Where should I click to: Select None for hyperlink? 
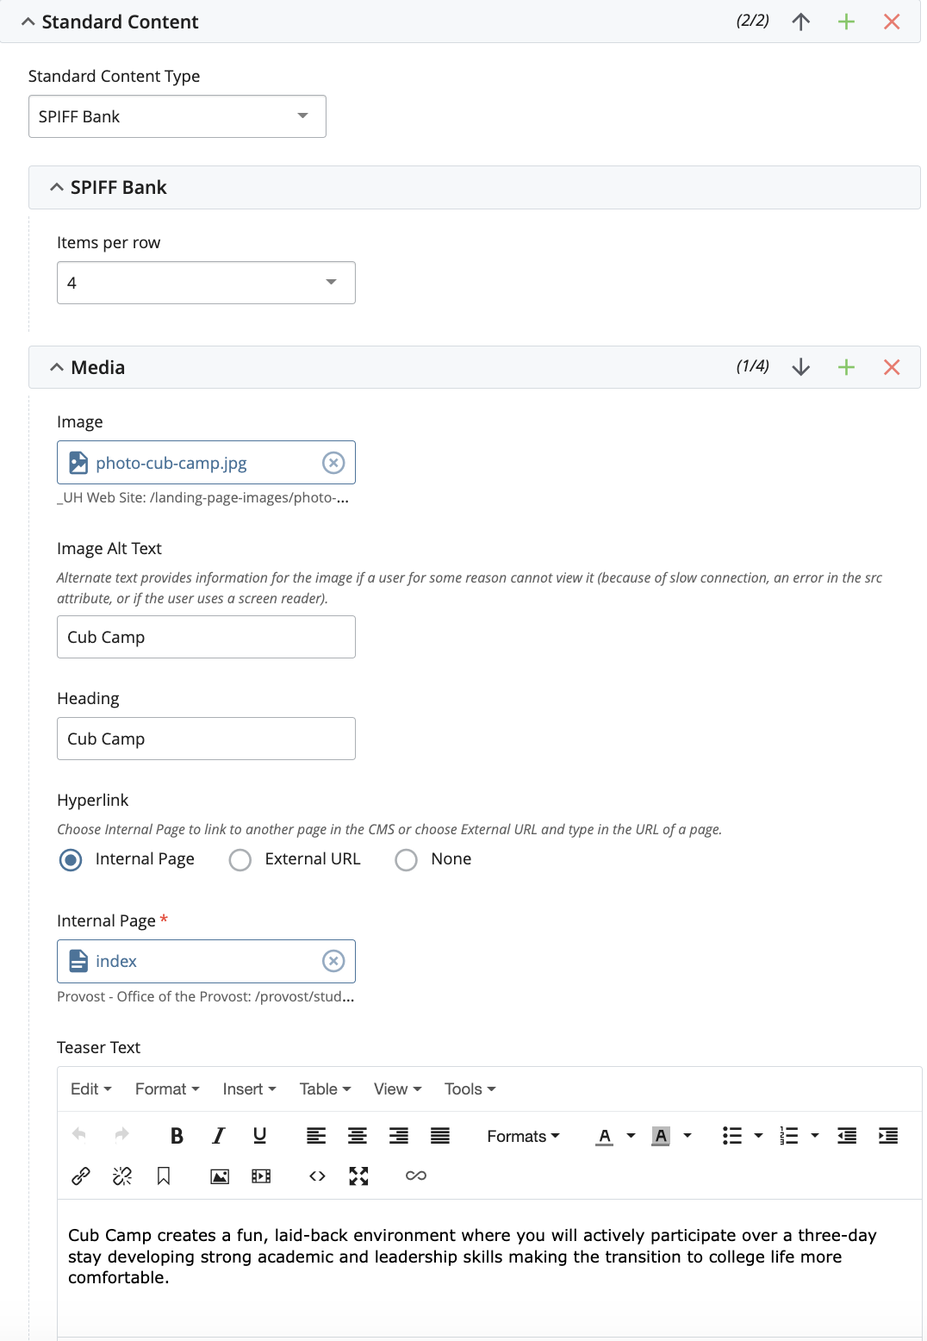pos(406,859)
